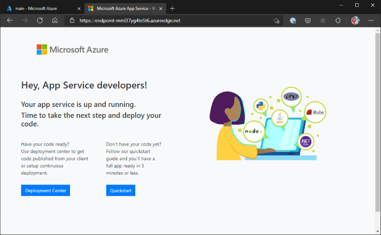Click the 'Have your code ready?' text

[45, 144]
